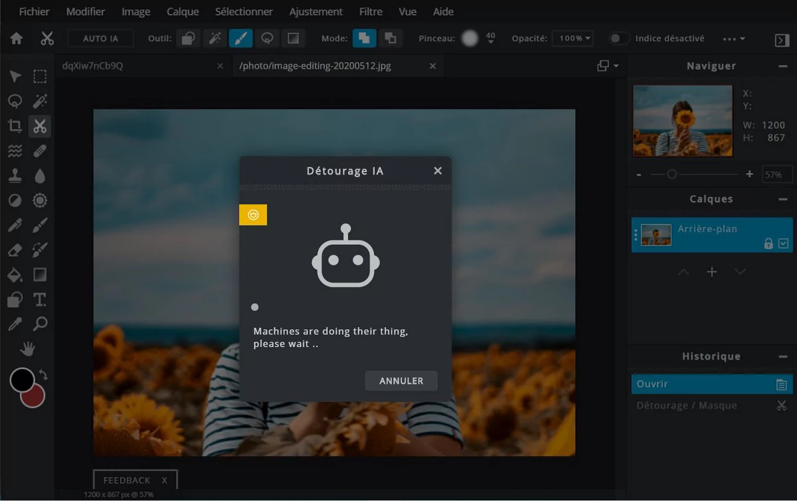The height and width of the screenshot is (501, 797).
Task: Click the navigator zoom slider handle
Action: coord(671,174)
